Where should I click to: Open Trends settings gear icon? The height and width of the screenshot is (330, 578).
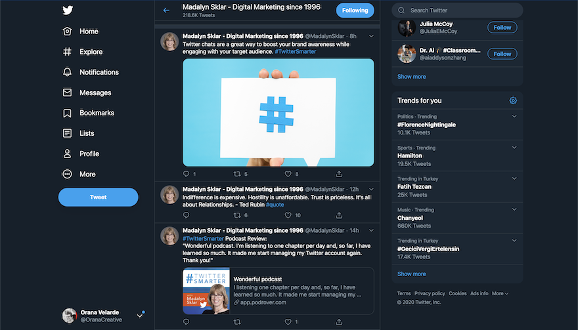tap(513, 100)
